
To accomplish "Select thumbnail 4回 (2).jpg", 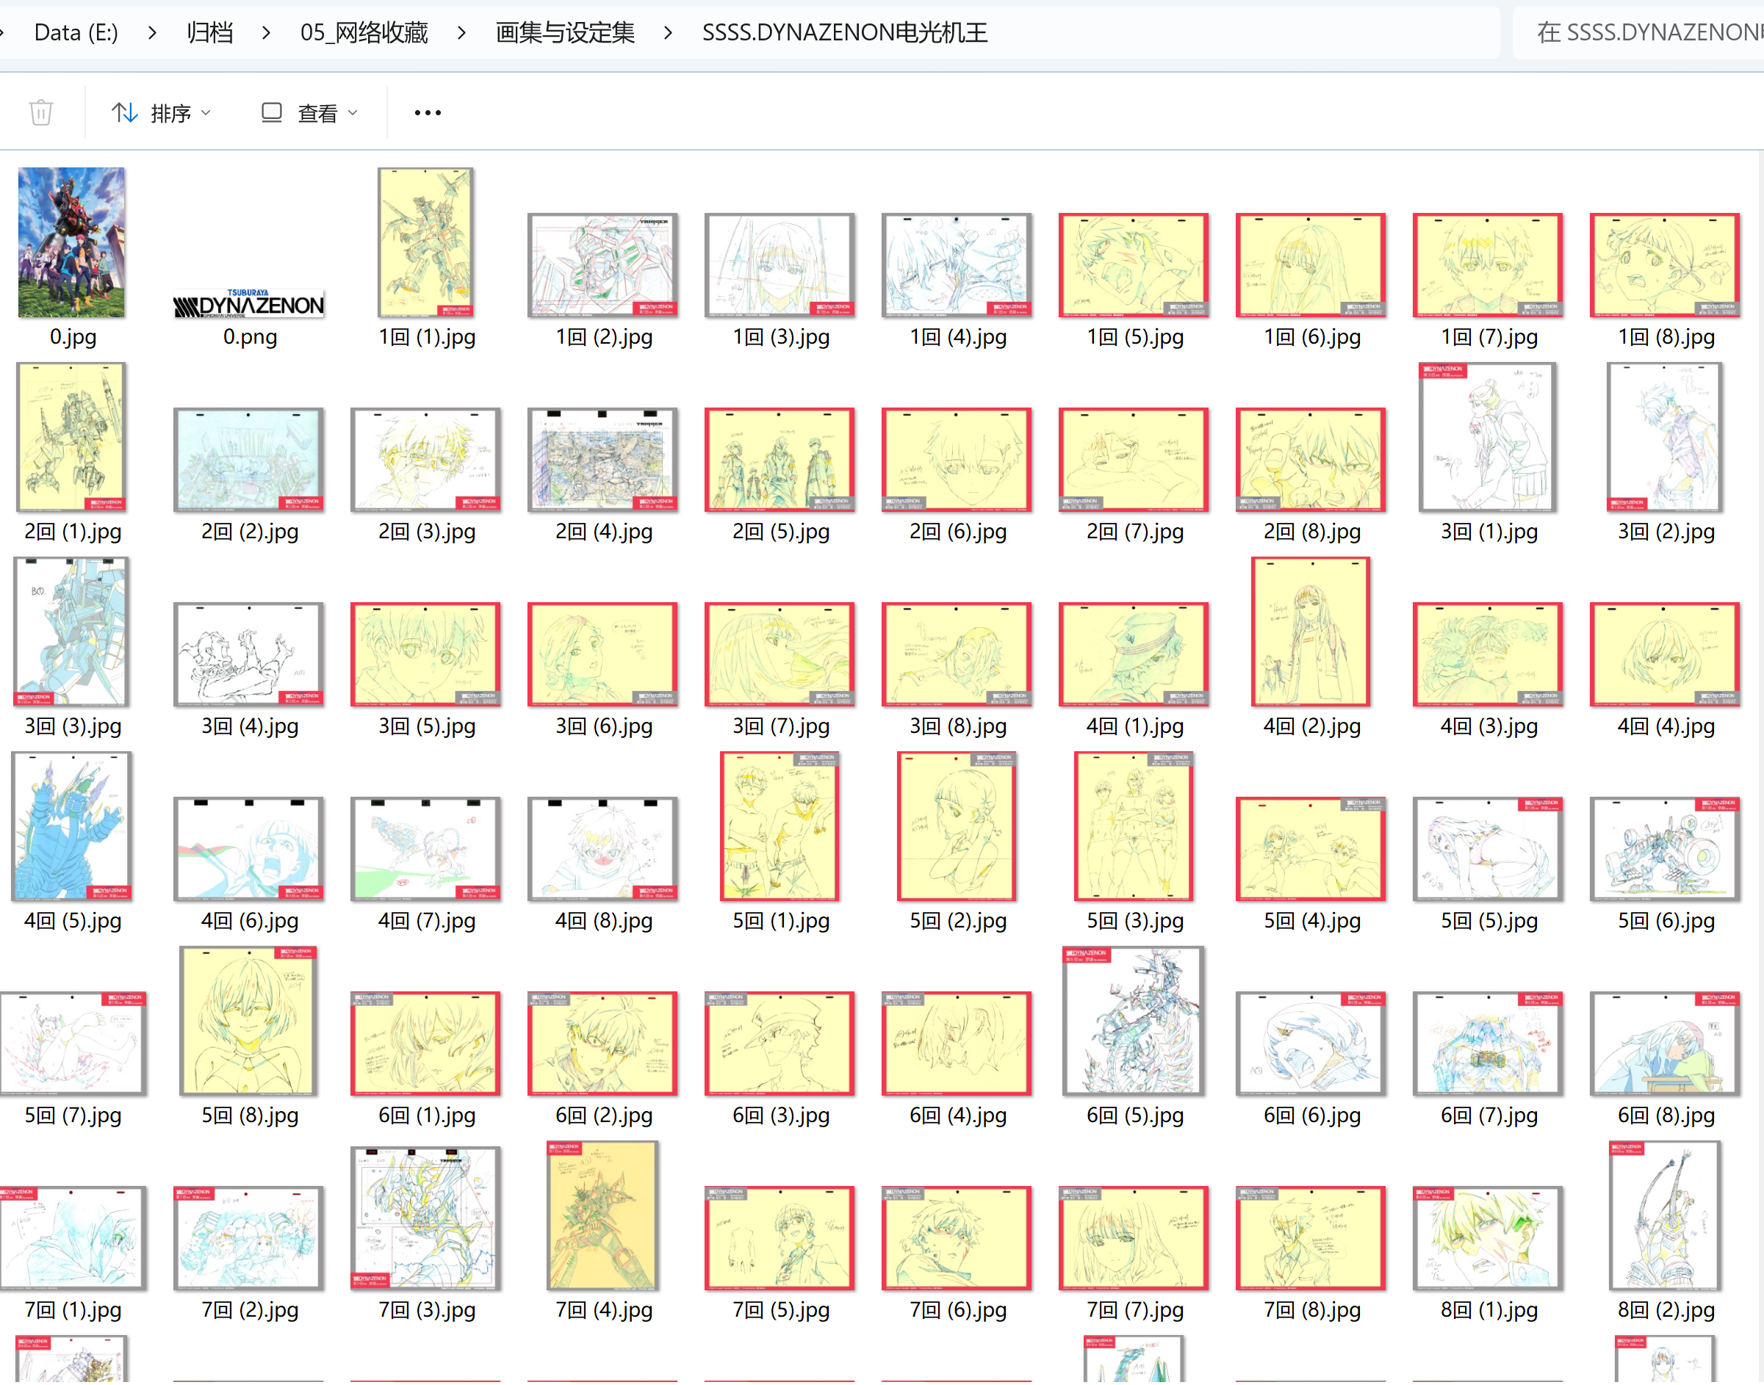I will (1311, 632).
